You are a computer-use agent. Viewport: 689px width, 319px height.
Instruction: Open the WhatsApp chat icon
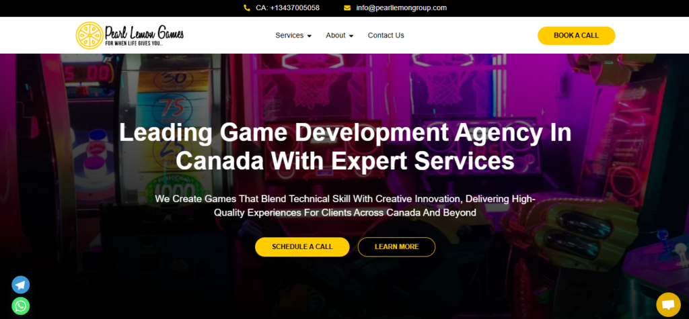tap(21, 306)
